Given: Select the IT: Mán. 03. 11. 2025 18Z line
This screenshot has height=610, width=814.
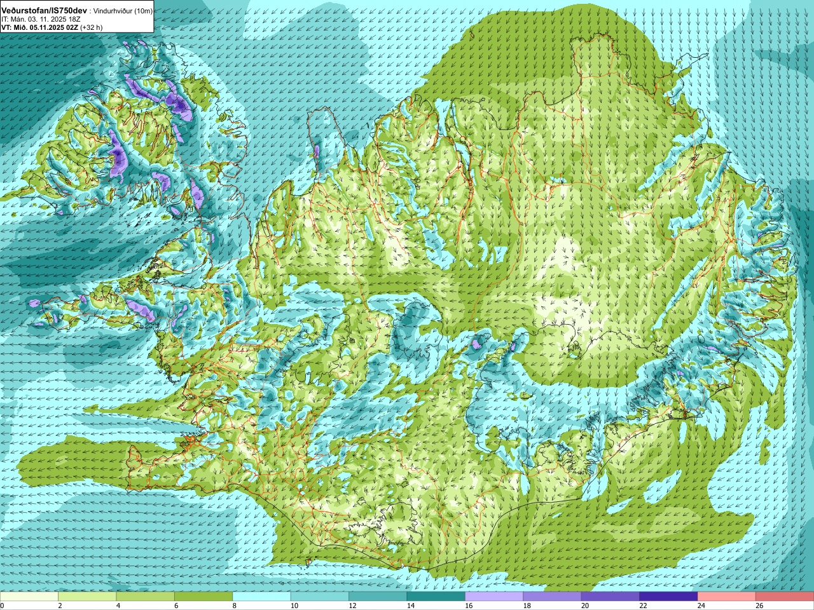Looking at the screenshot, I should pyautogui.click(x=41, y=19).
